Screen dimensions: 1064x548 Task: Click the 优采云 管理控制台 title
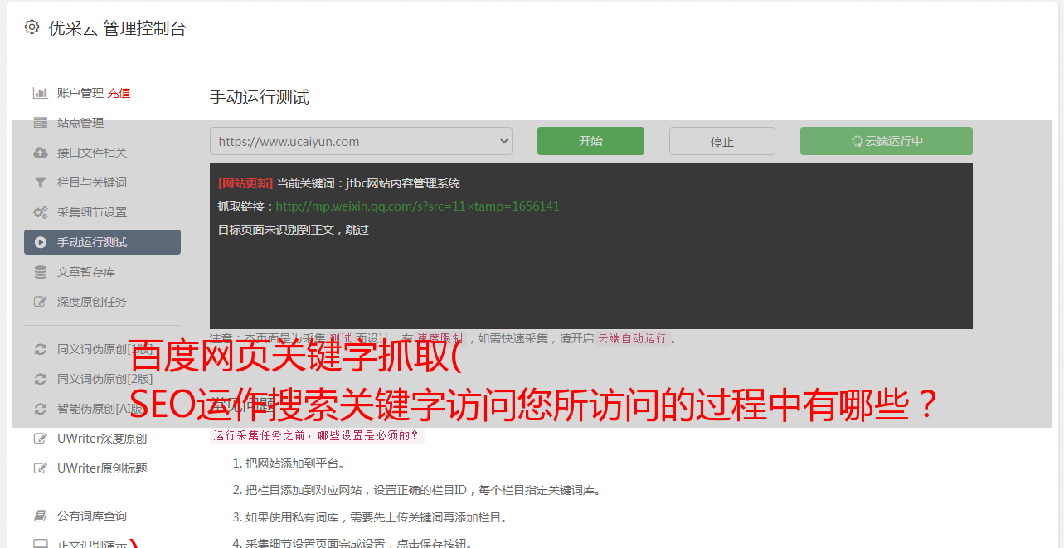pyautogui.click(x=117, y=28)
